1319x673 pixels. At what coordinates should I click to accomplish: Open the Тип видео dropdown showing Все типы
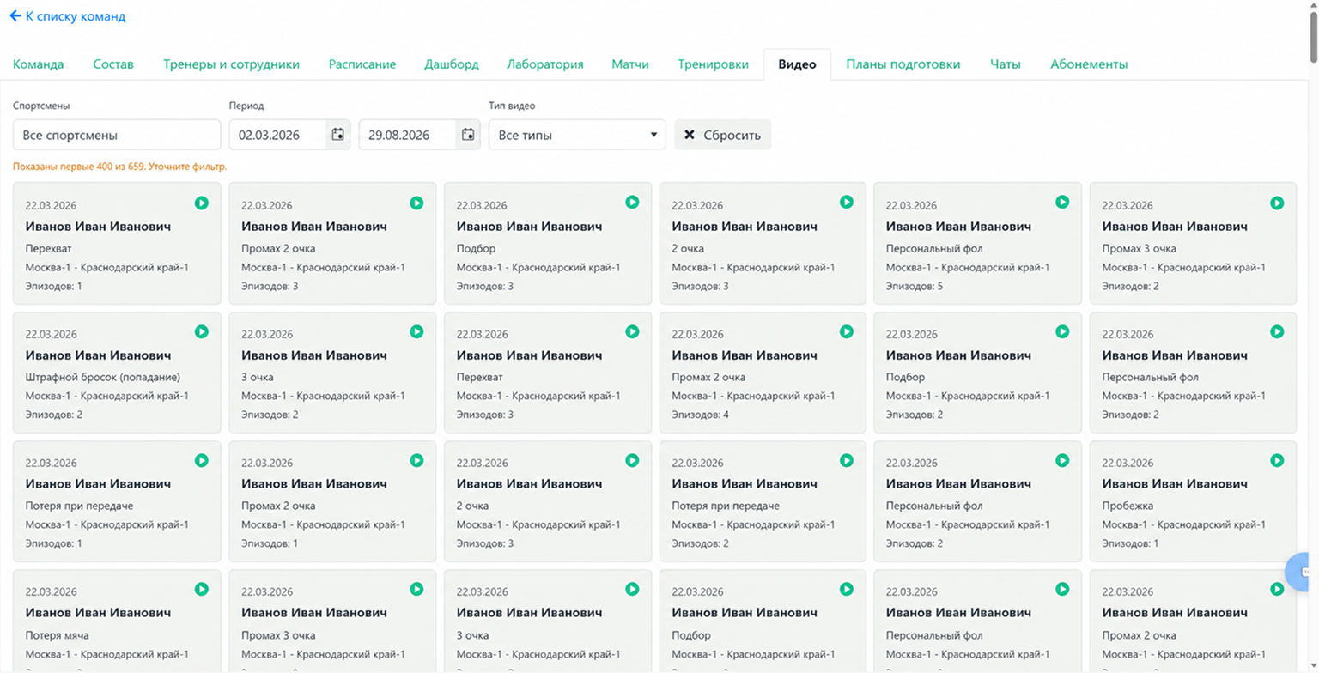[x=577, y=135]
